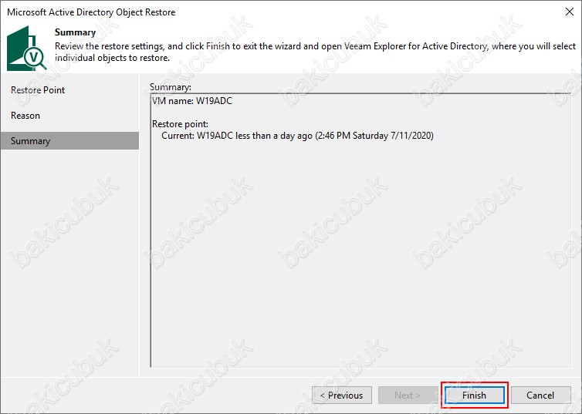Go back with the Previous button
582x414 pixels.
[342, 395]
